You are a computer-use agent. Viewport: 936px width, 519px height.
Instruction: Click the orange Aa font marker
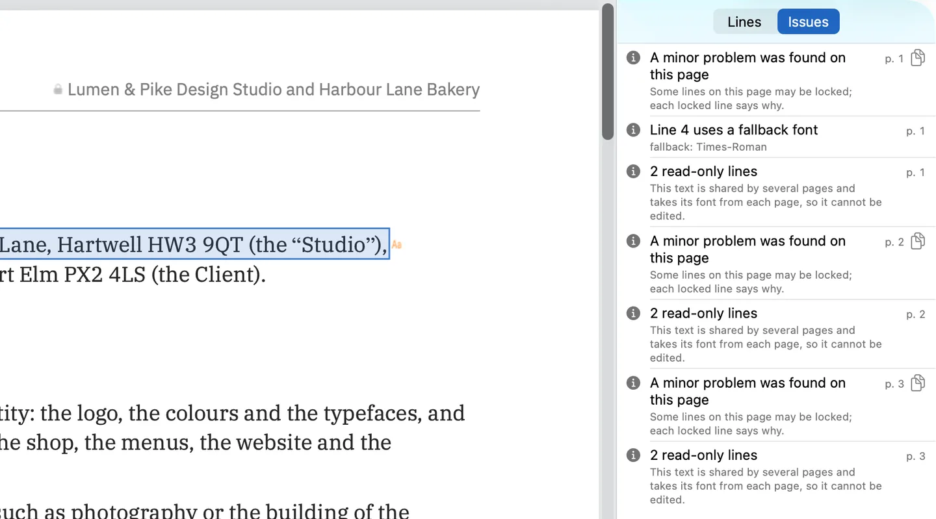[396, 245]
